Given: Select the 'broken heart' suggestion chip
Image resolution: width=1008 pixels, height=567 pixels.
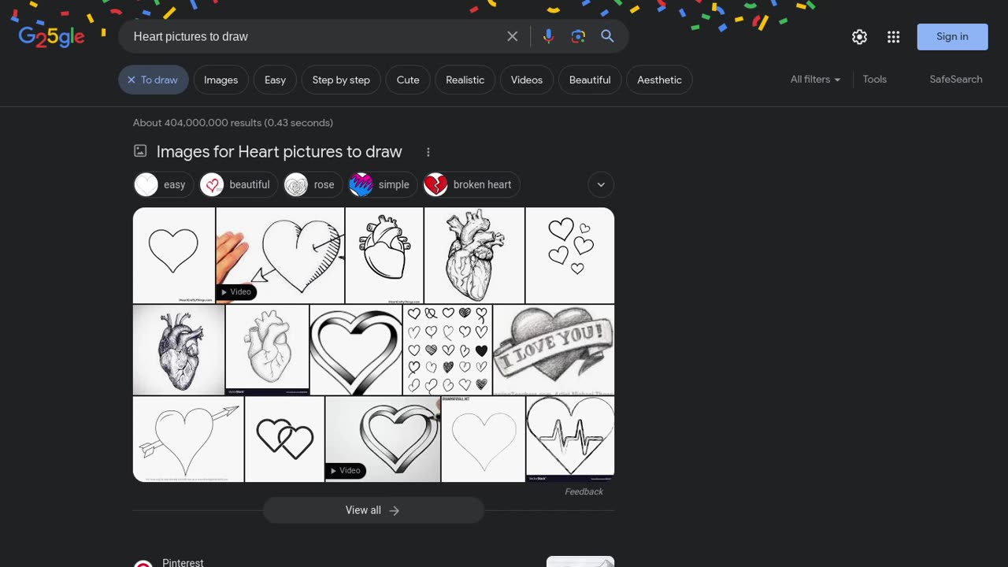Looking at the screenshot, I should [472, 184].
